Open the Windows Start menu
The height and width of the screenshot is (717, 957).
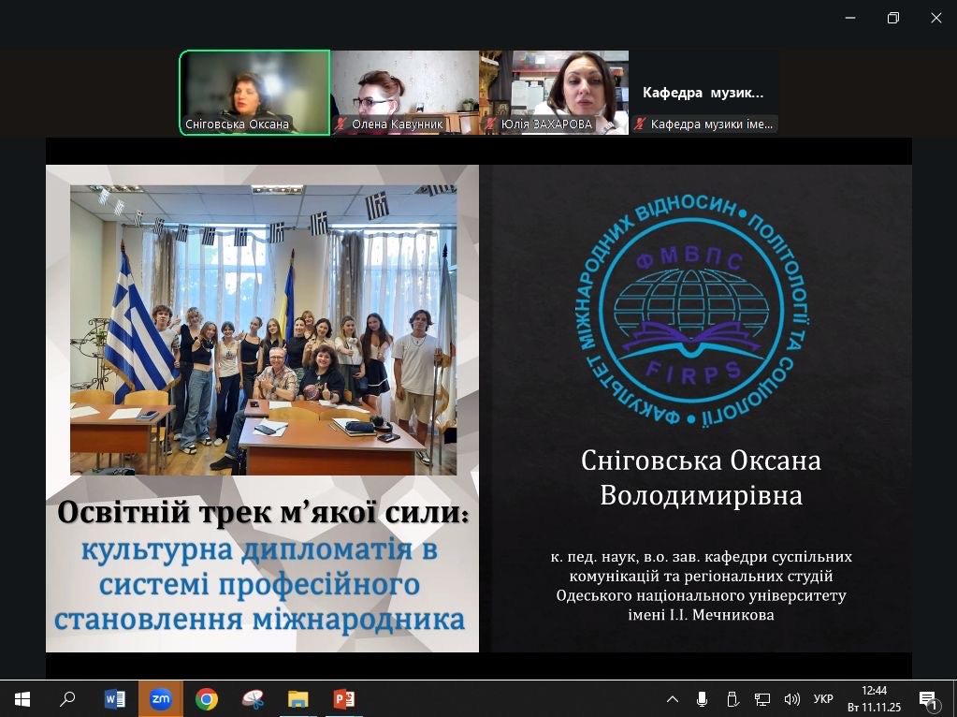(22, 698)
